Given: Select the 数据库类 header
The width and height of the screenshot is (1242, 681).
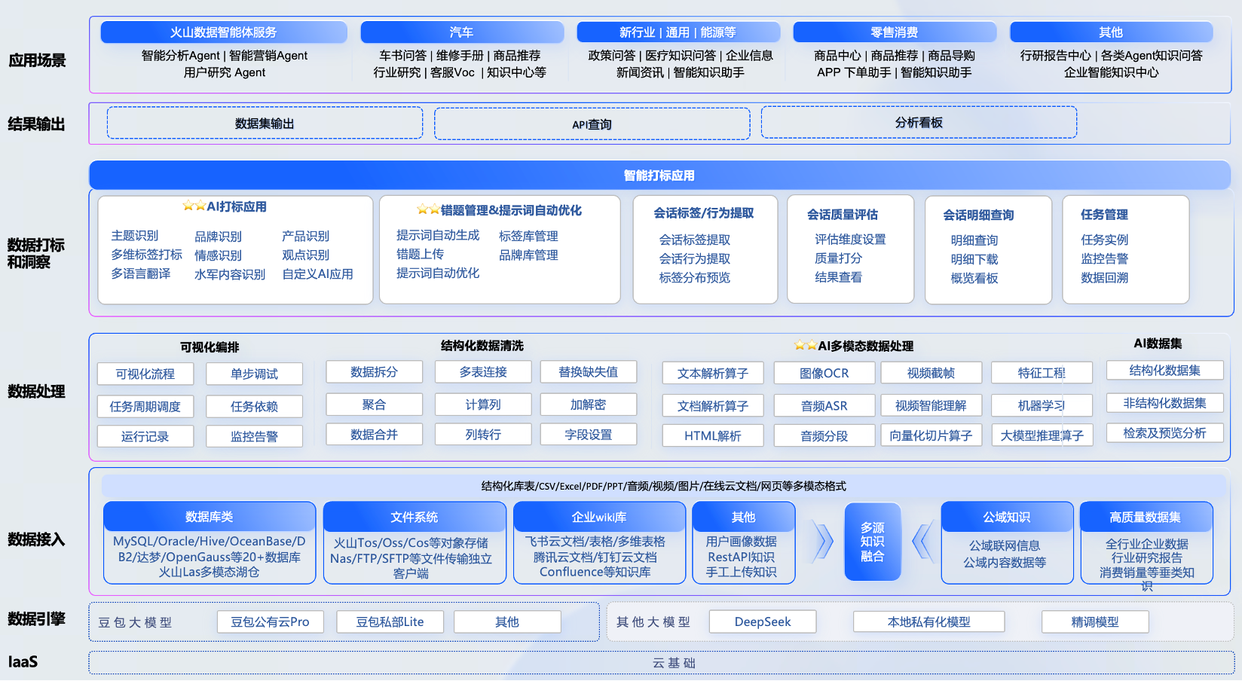Looking at the screenshot, I should tap(210, 517).
